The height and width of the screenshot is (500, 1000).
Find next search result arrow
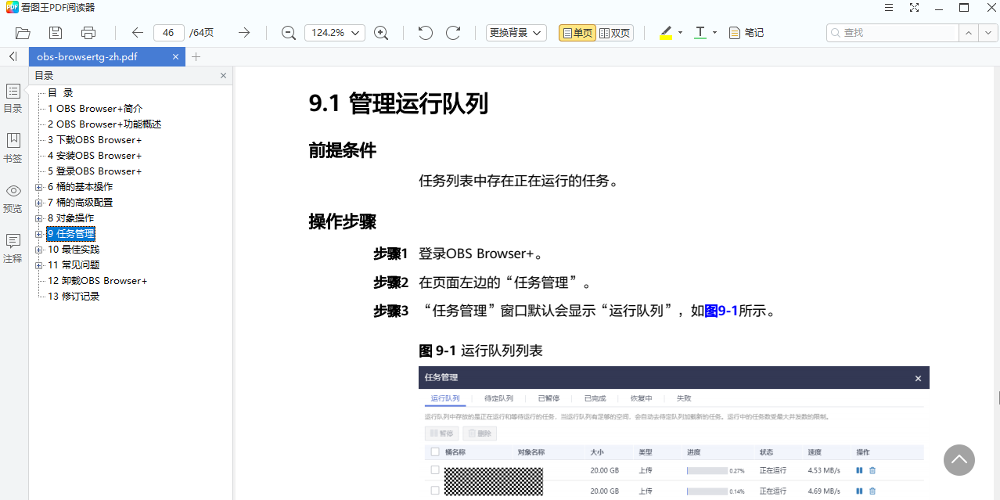click(x=989, y=33)
